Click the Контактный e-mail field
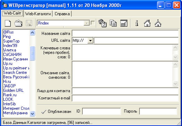This screenshot has height=126, width=182. [125, 98]
